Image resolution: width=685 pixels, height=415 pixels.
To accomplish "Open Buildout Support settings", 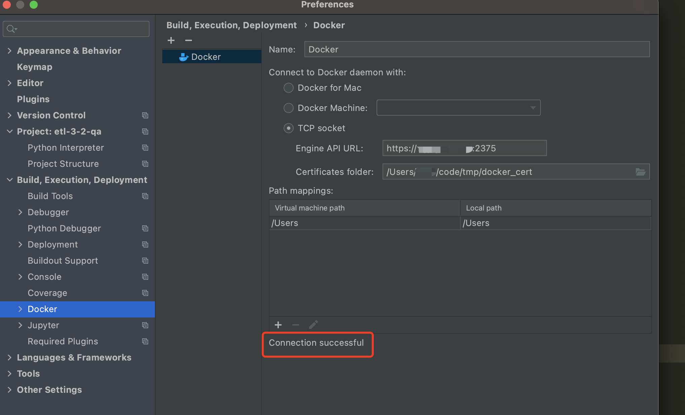I will (x=63, y=261).
